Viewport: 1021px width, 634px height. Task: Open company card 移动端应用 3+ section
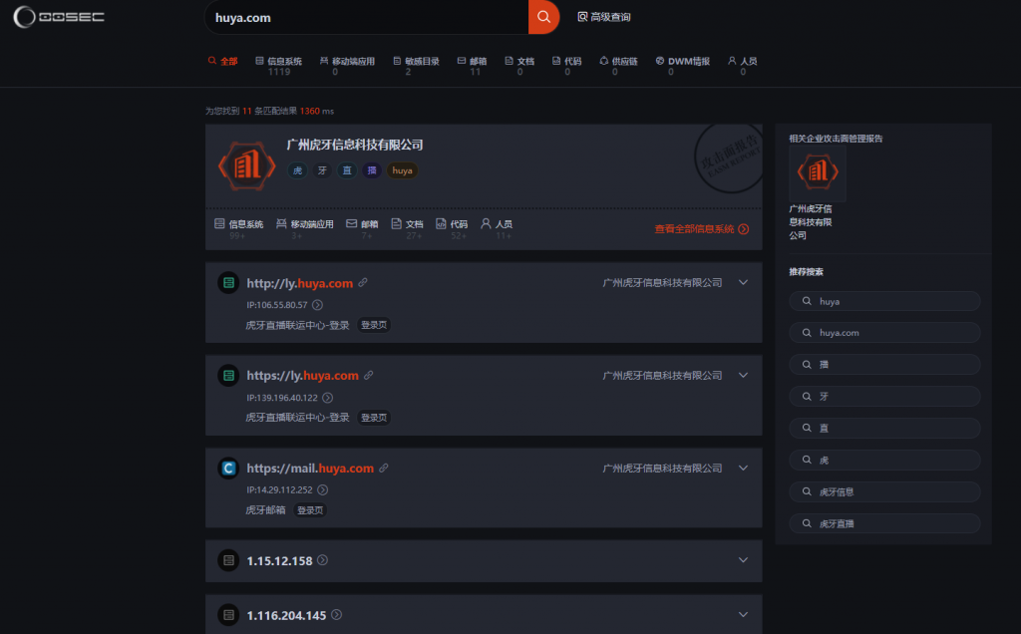tap(305, 228)
